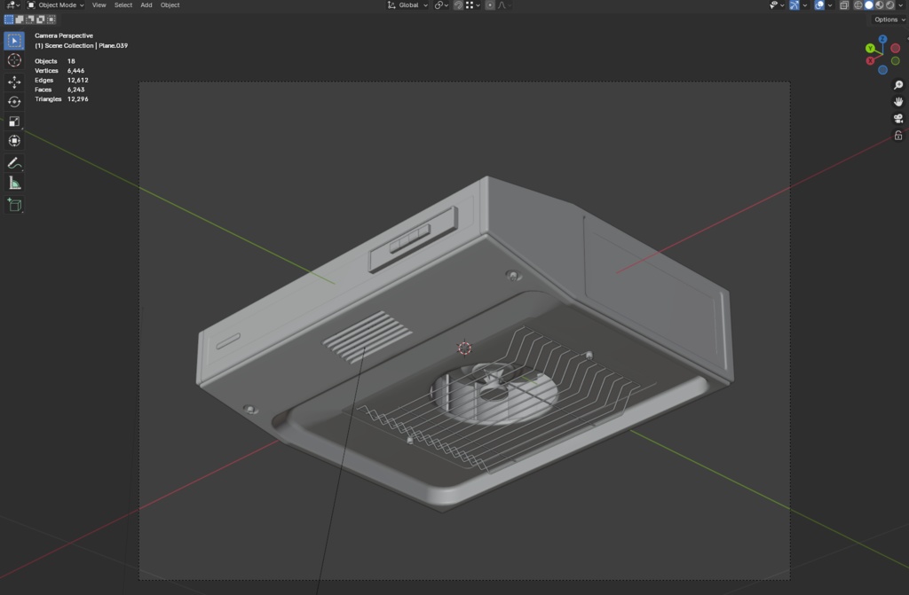Open the Select menu
Image resolution: width=909 pixels, height=595 pixels.
point(123,5)
